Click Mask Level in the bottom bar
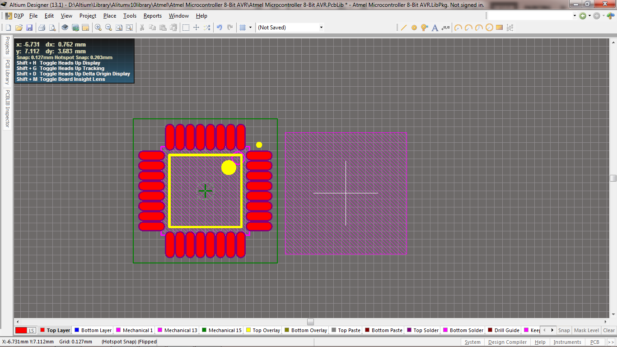The image size is (617, 347). (x=586, y=330)
